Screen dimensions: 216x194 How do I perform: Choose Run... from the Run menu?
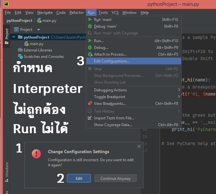pos(134,41)
